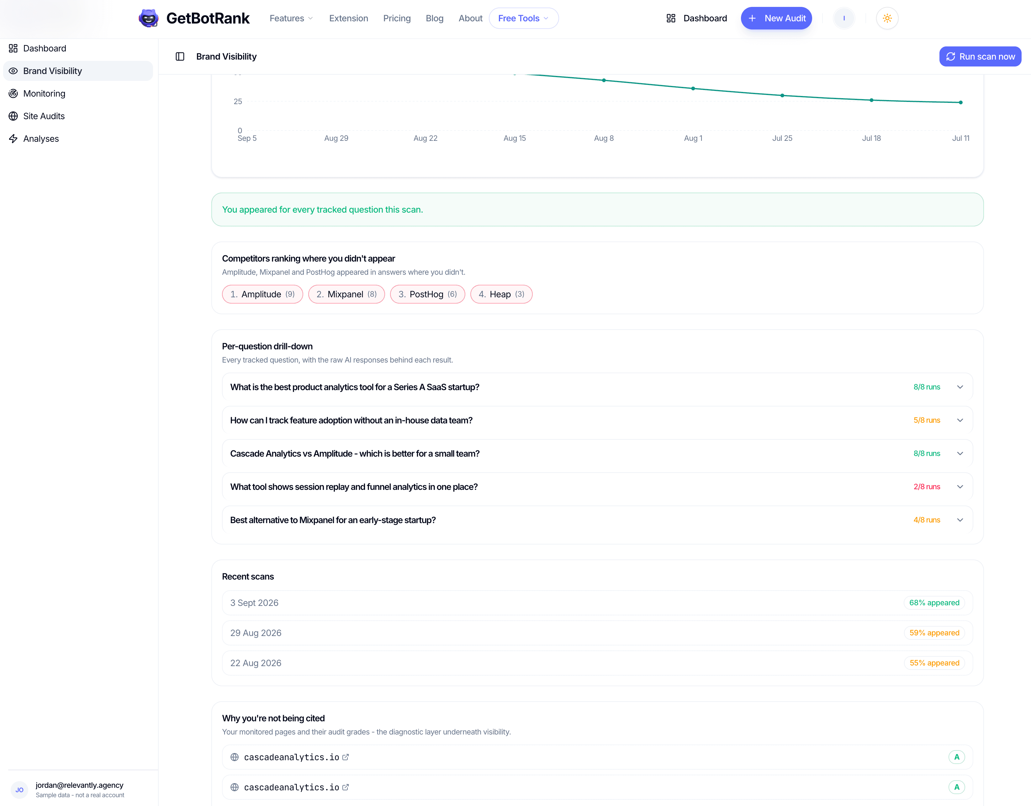Click Run scan now button
This screenshot has width=1031, height=806.
[x=980, y=57]
